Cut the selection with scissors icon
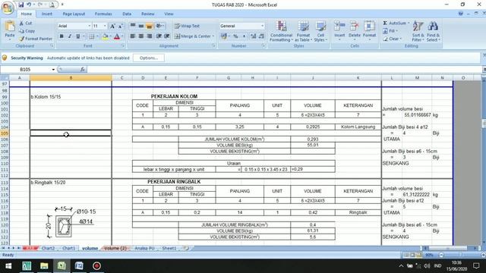The image size is (486, 273). [x=25, y=24]
